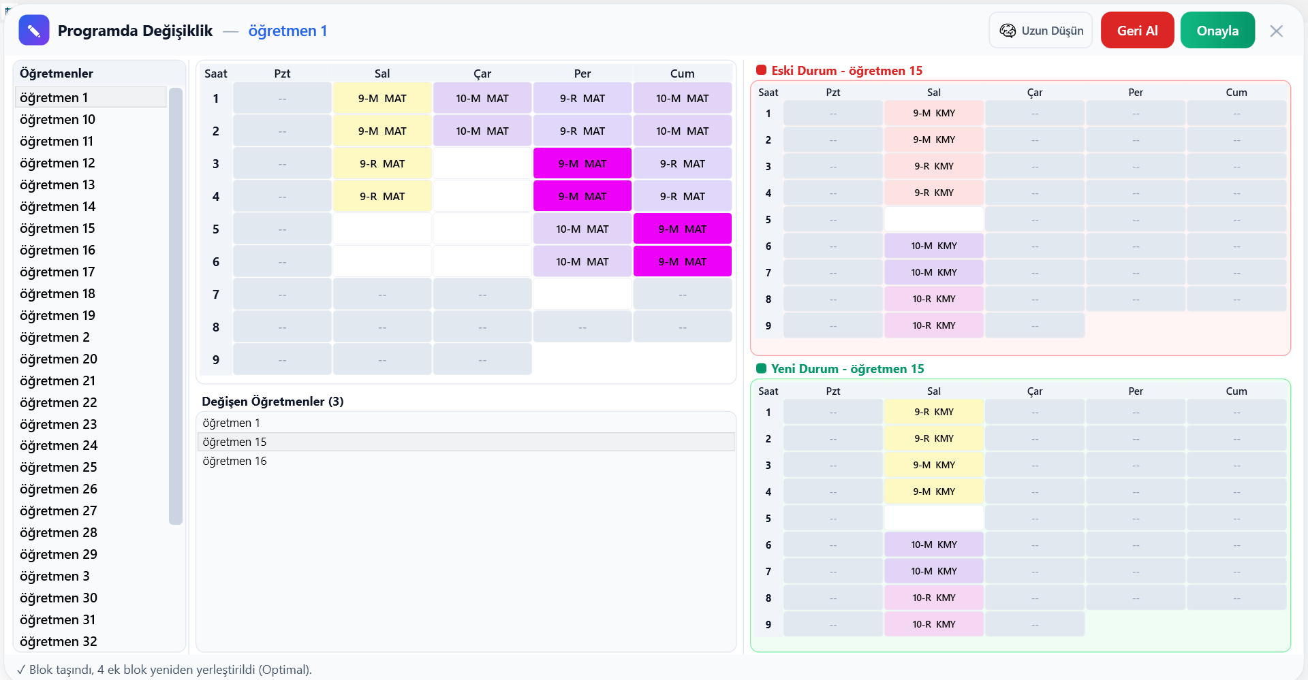Image resolution: width=1308 pixels, height=680 pixels.
Task: Click the green Yeni Durum indicator square
Action: point(762,368)
